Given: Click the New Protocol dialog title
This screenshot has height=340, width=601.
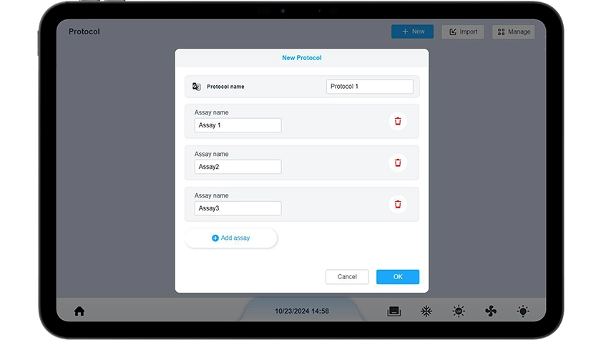Looking at the screenshot, I should tap(302, 58).
